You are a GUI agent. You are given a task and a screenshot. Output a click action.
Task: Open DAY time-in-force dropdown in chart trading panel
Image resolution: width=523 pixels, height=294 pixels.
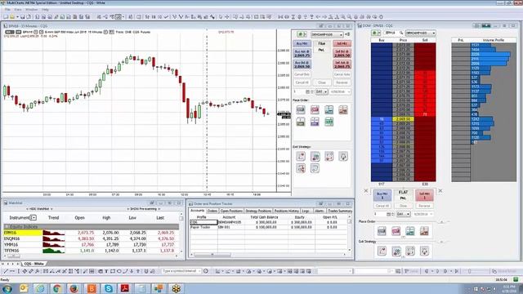321,91
